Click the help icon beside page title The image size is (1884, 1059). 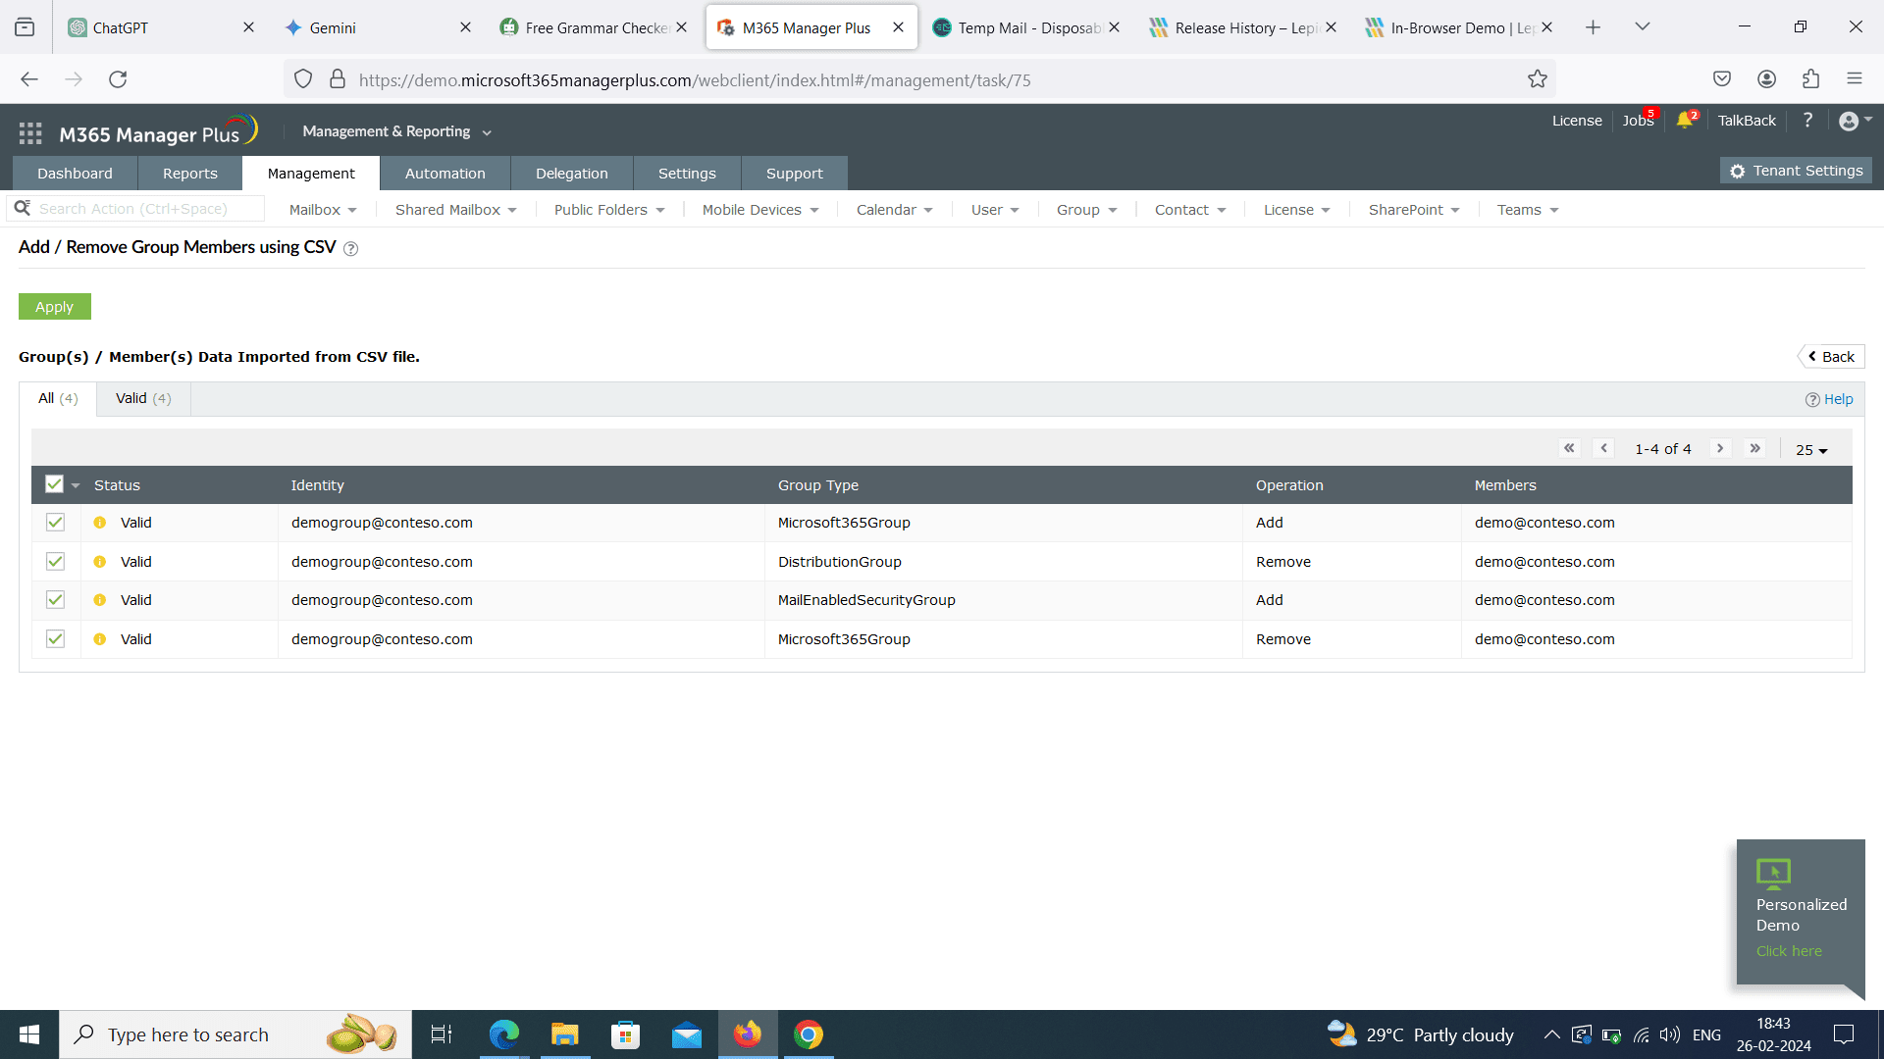[x=351, y=249]
